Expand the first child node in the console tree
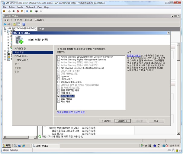The image size is (183, 154). 8,34
